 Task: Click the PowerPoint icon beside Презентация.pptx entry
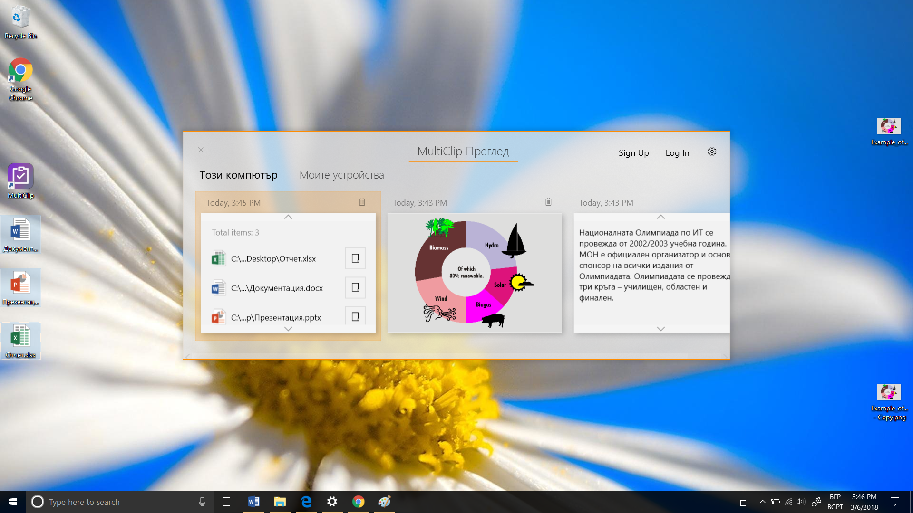pyautogui.click(x=218, y=317)
